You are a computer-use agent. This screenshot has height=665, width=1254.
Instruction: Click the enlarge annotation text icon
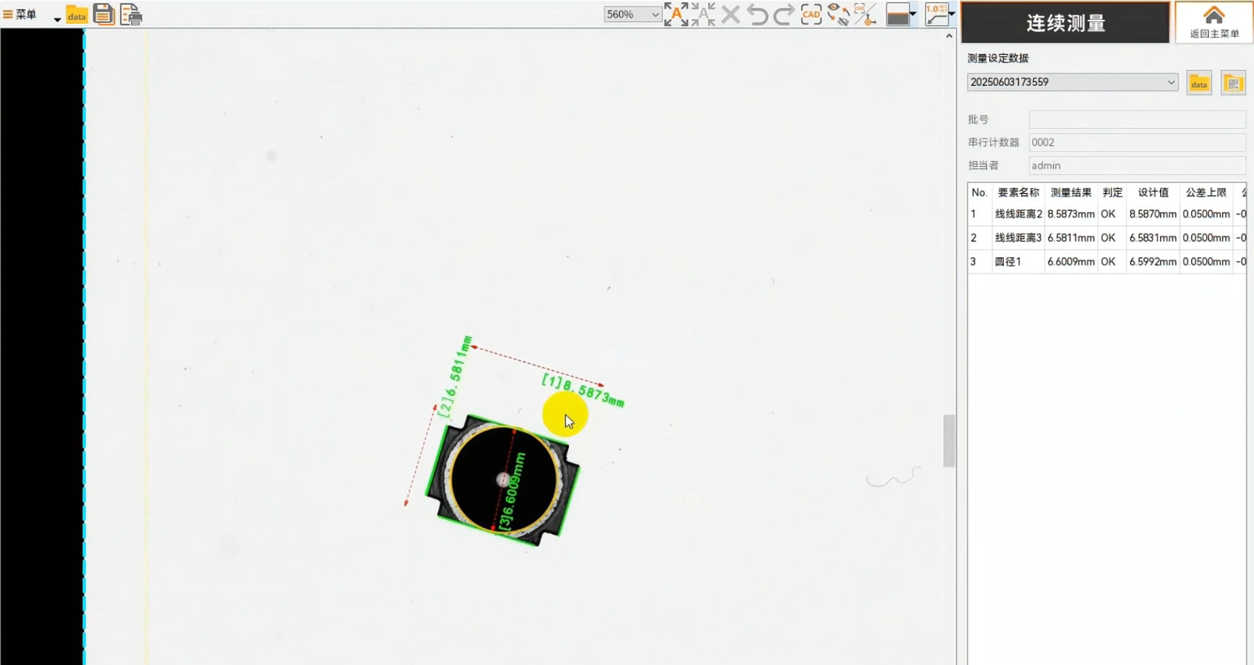pos(675,14)
